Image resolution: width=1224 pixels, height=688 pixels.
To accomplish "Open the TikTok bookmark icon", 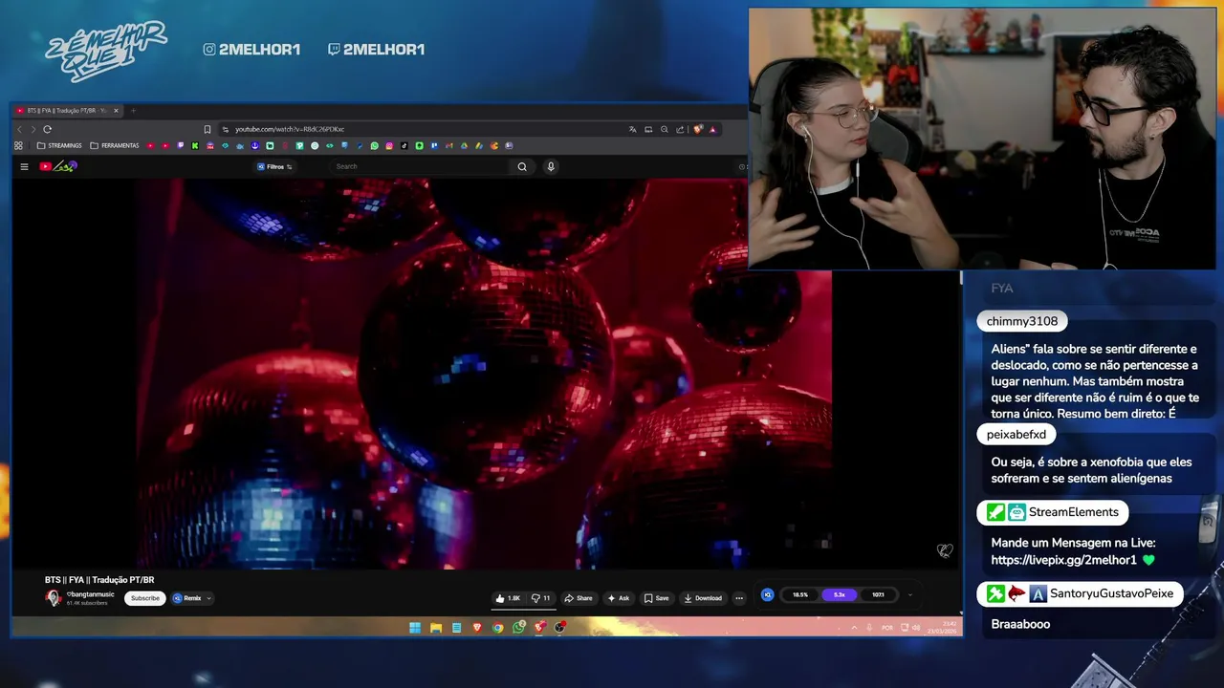I will [x=404, y=145].
